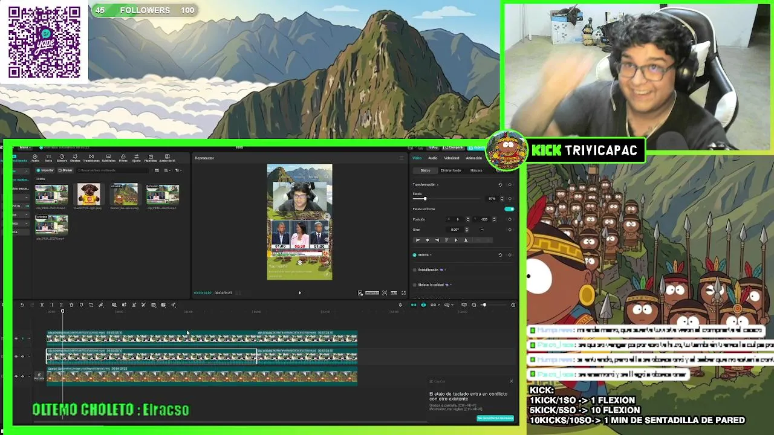The height and width of the screenshot is (435, 774).
Task: Reset the Mezcla settings
Action: (500, 255)
